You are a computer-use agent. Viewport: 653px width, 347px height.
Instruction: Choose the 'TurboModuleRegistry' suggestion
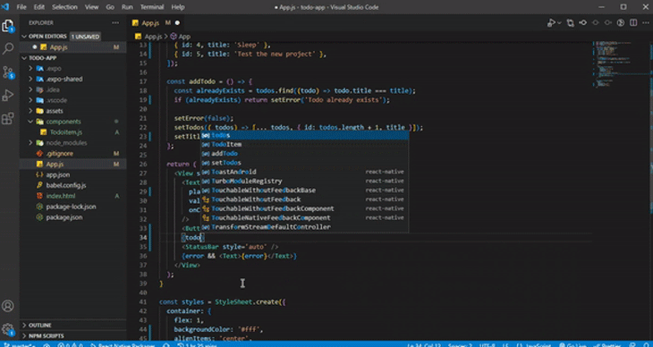[x=305, y=182]
